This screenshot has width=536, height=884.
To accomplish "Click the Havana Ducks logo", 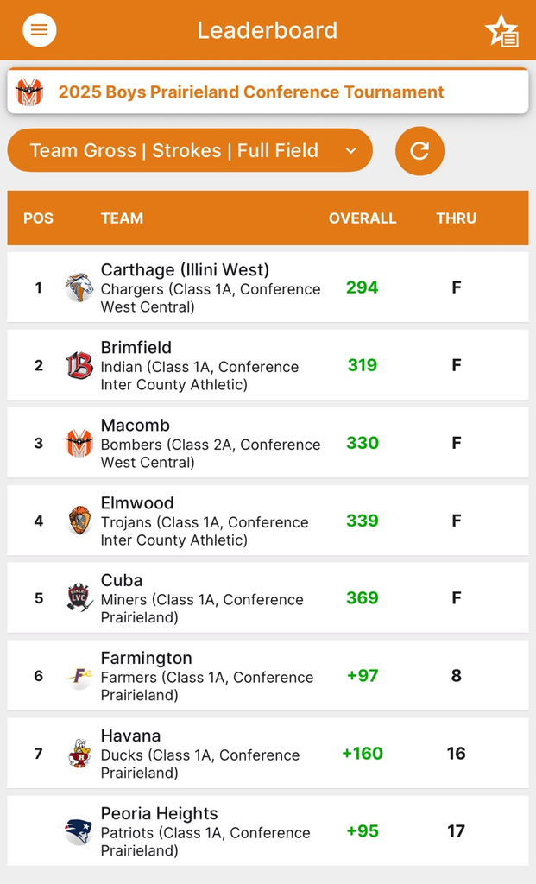I will 79,753.
